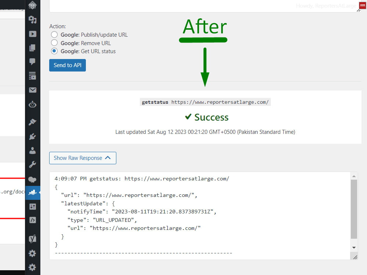This screenshot has width=367, height=275.
Task: Select the highlighted Instant Indexing plugin icon
Action: (32, 192)
